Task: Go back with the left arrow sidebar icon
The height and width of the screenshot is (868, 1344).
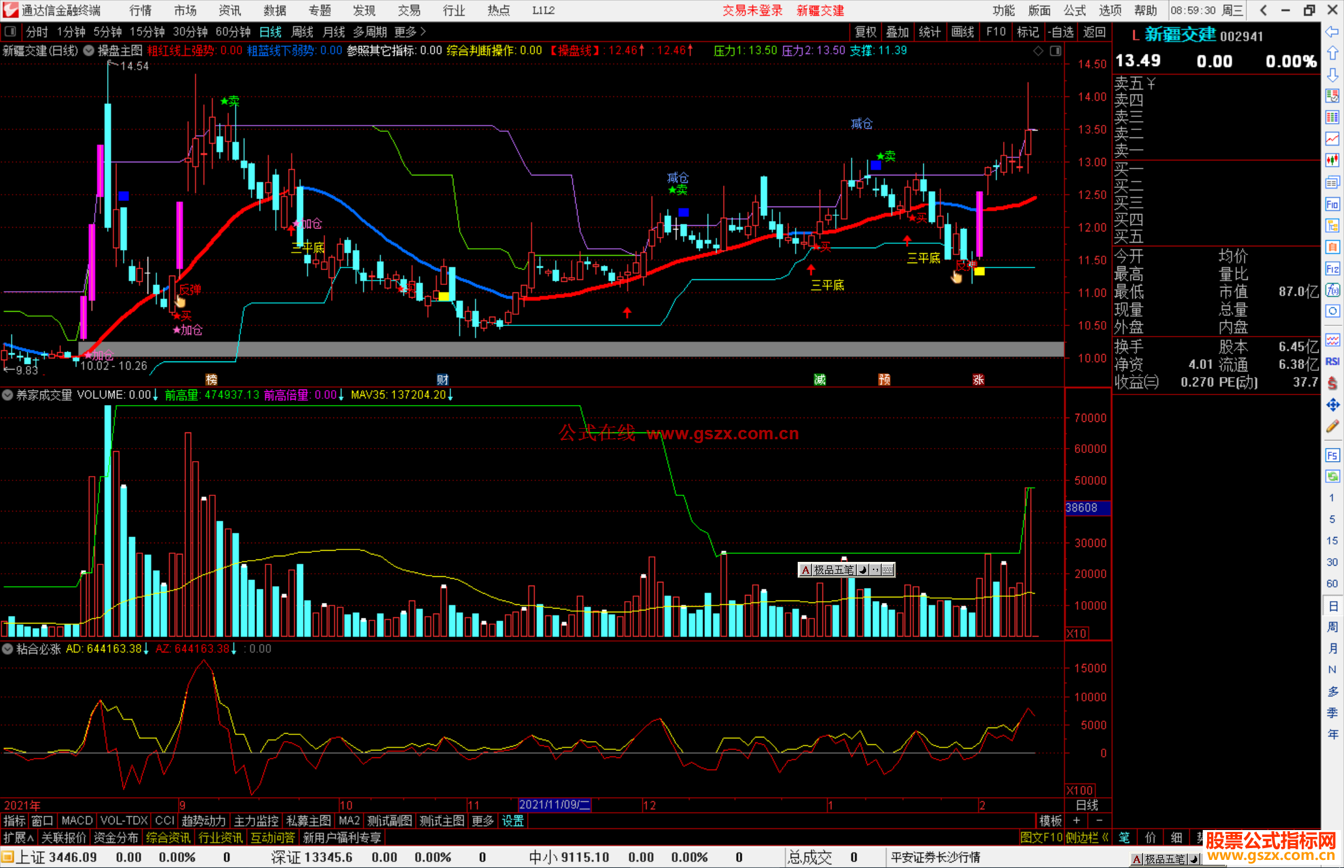Action: coord(1332,31)
